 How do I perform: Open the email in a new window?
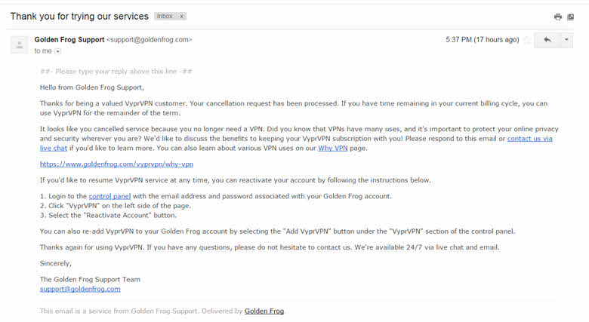point(571,17)
